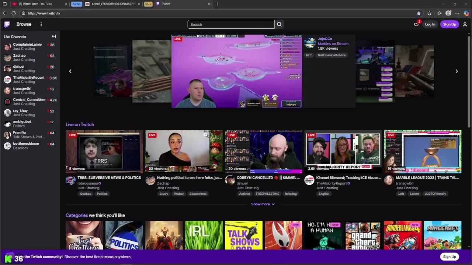Reload the page
Viewport: 472px width, 265px height.
(x=14, y=13)
